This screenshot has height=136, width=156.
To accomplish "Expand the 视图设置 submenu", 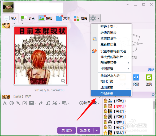I will [111, 69].
